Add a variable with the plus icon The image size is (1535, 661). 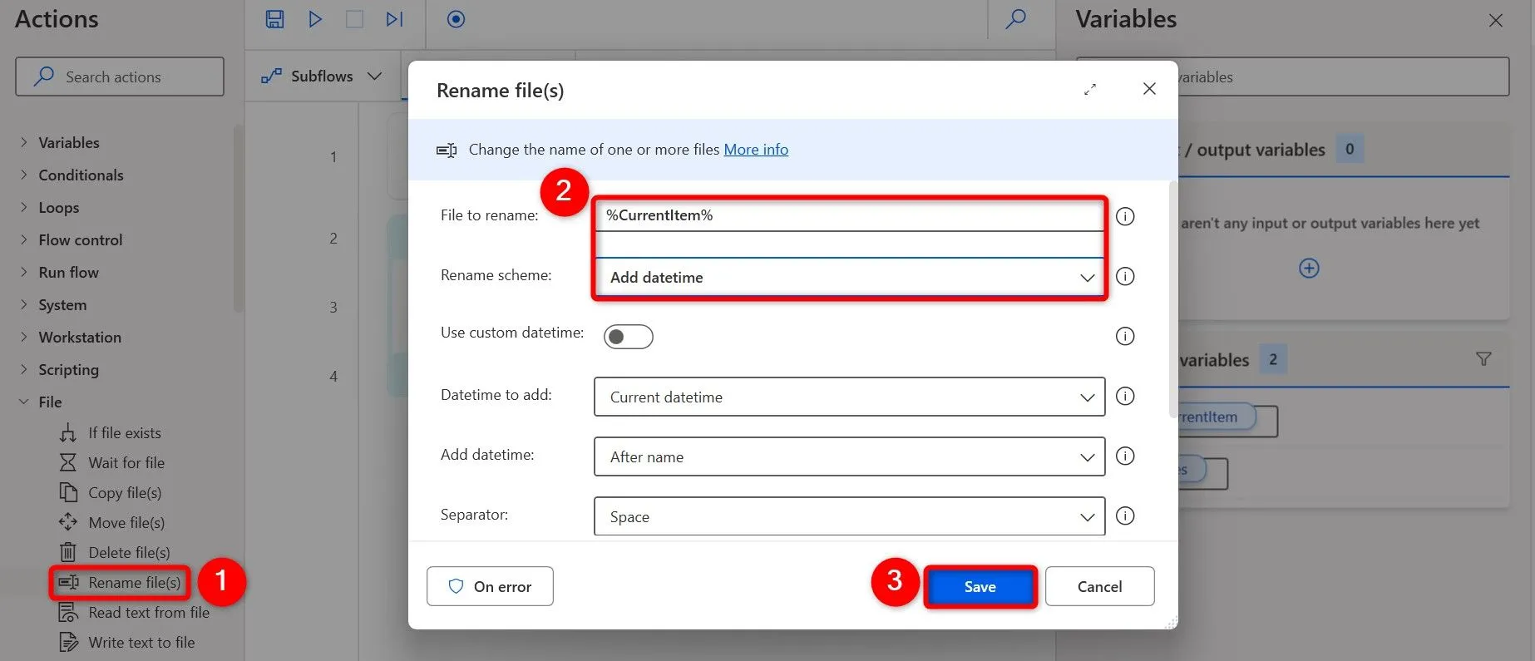pos(1309,269)
